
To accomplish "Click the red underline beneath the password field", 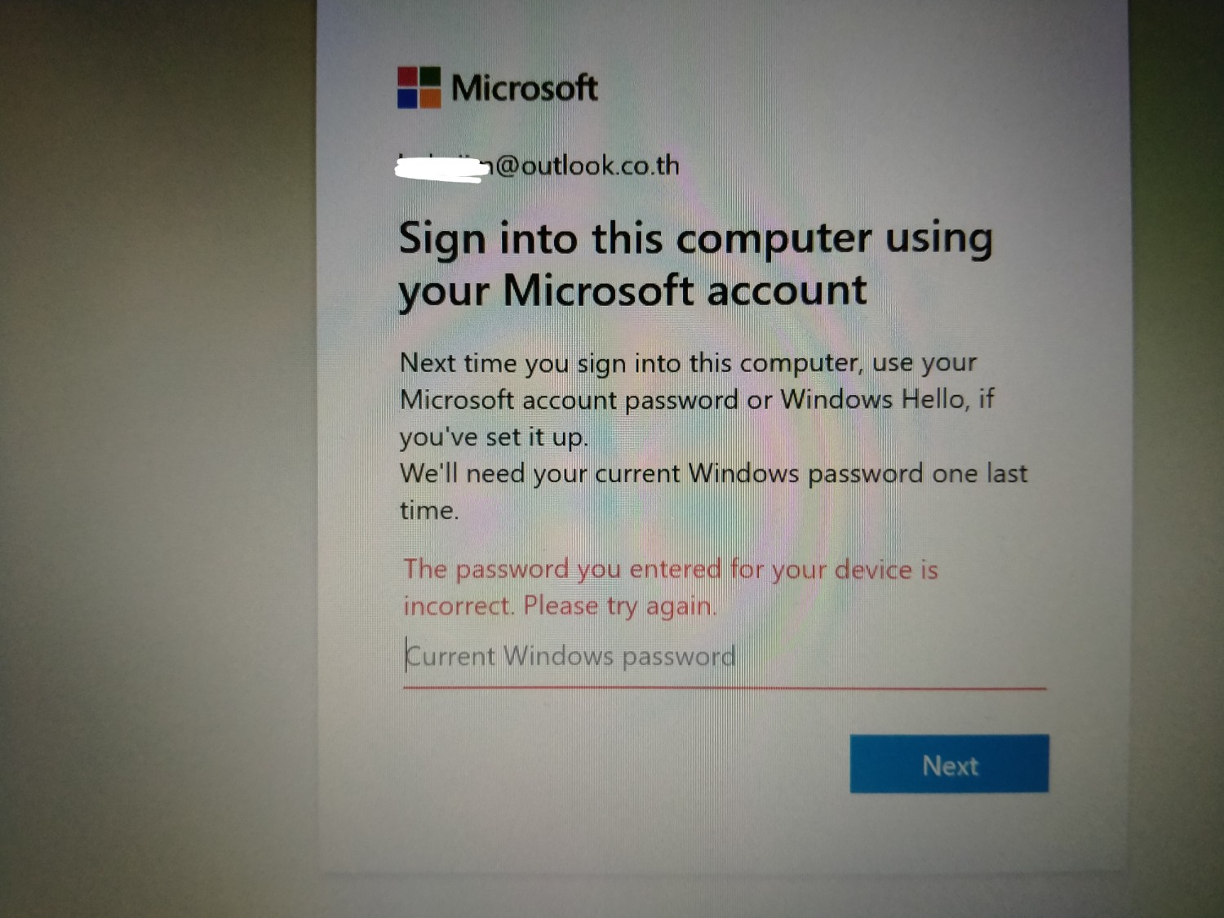I will pyautogui.click(x=725, y=688).
